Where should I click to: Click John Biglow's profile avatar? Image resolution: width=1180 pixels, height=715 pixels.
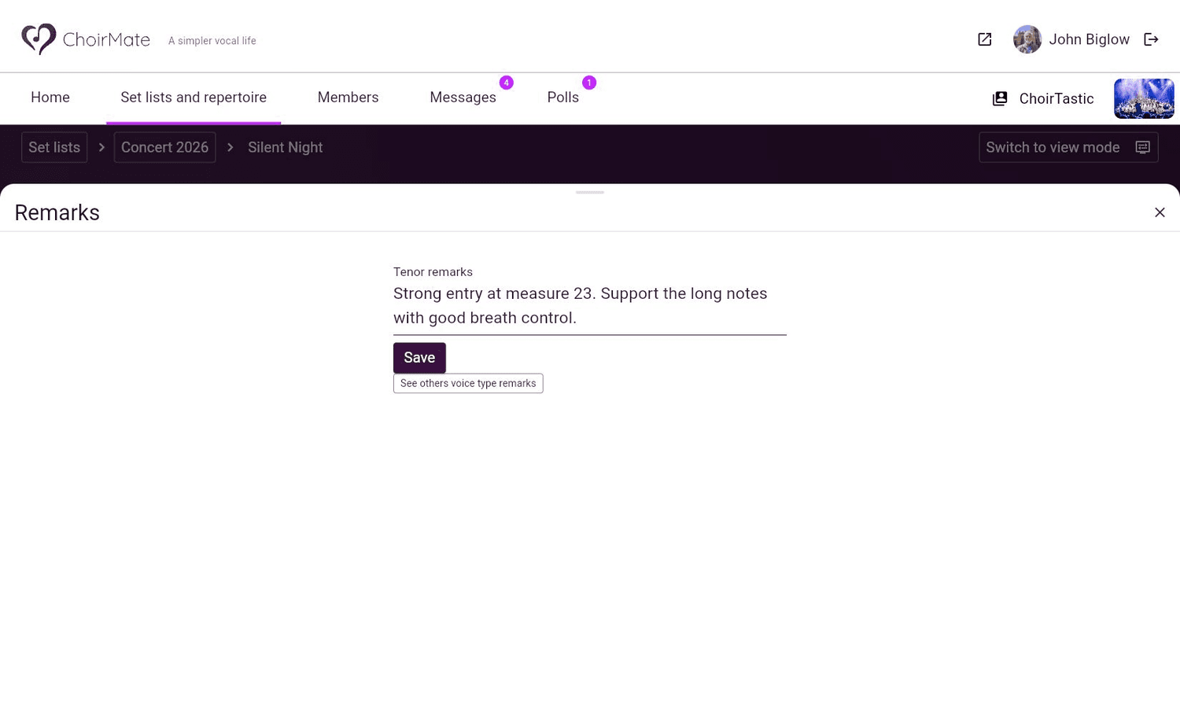pyautogui.click(x=1027, y=39)
